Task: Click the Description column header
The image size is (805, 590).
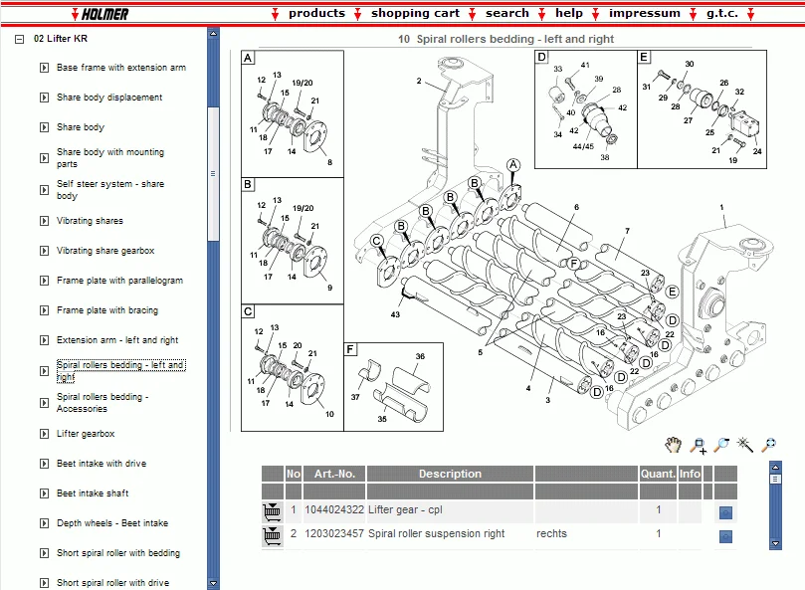Action: tap(450, 474)
